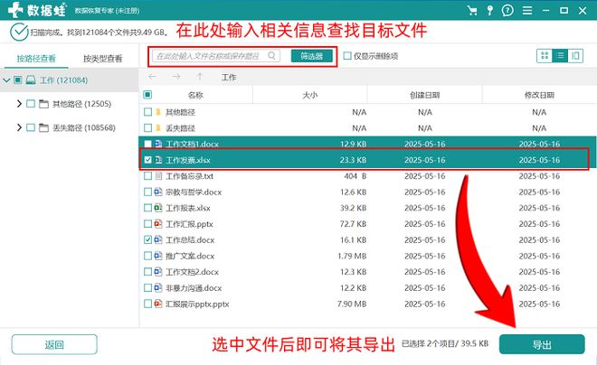The image size is (597, 365).
Task: Switch to large icon grid view
Action: point(545,56)
